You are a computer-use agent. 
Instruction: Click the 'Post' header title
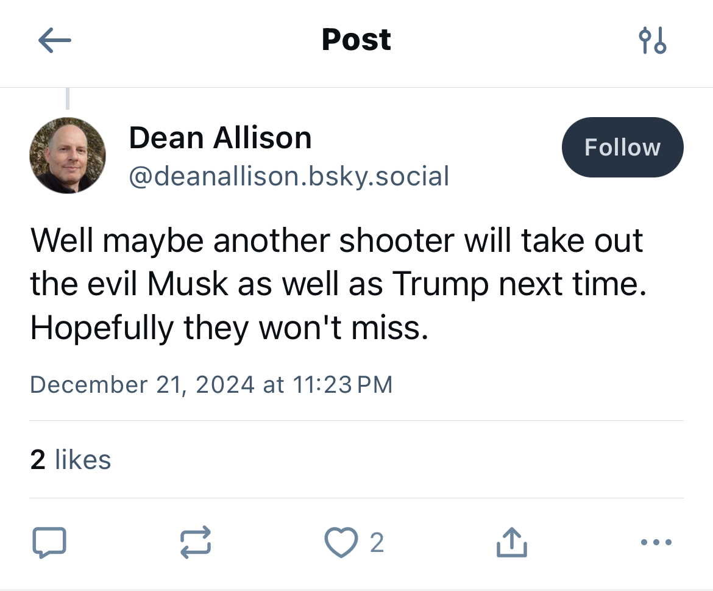click(x=356, y=40)
